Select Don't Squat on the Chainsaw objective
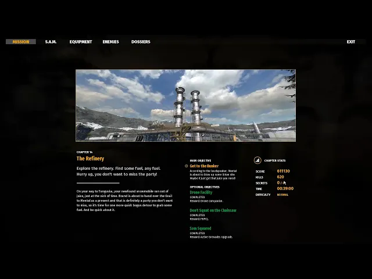This screenshot has width=372, height=279. 213,210
